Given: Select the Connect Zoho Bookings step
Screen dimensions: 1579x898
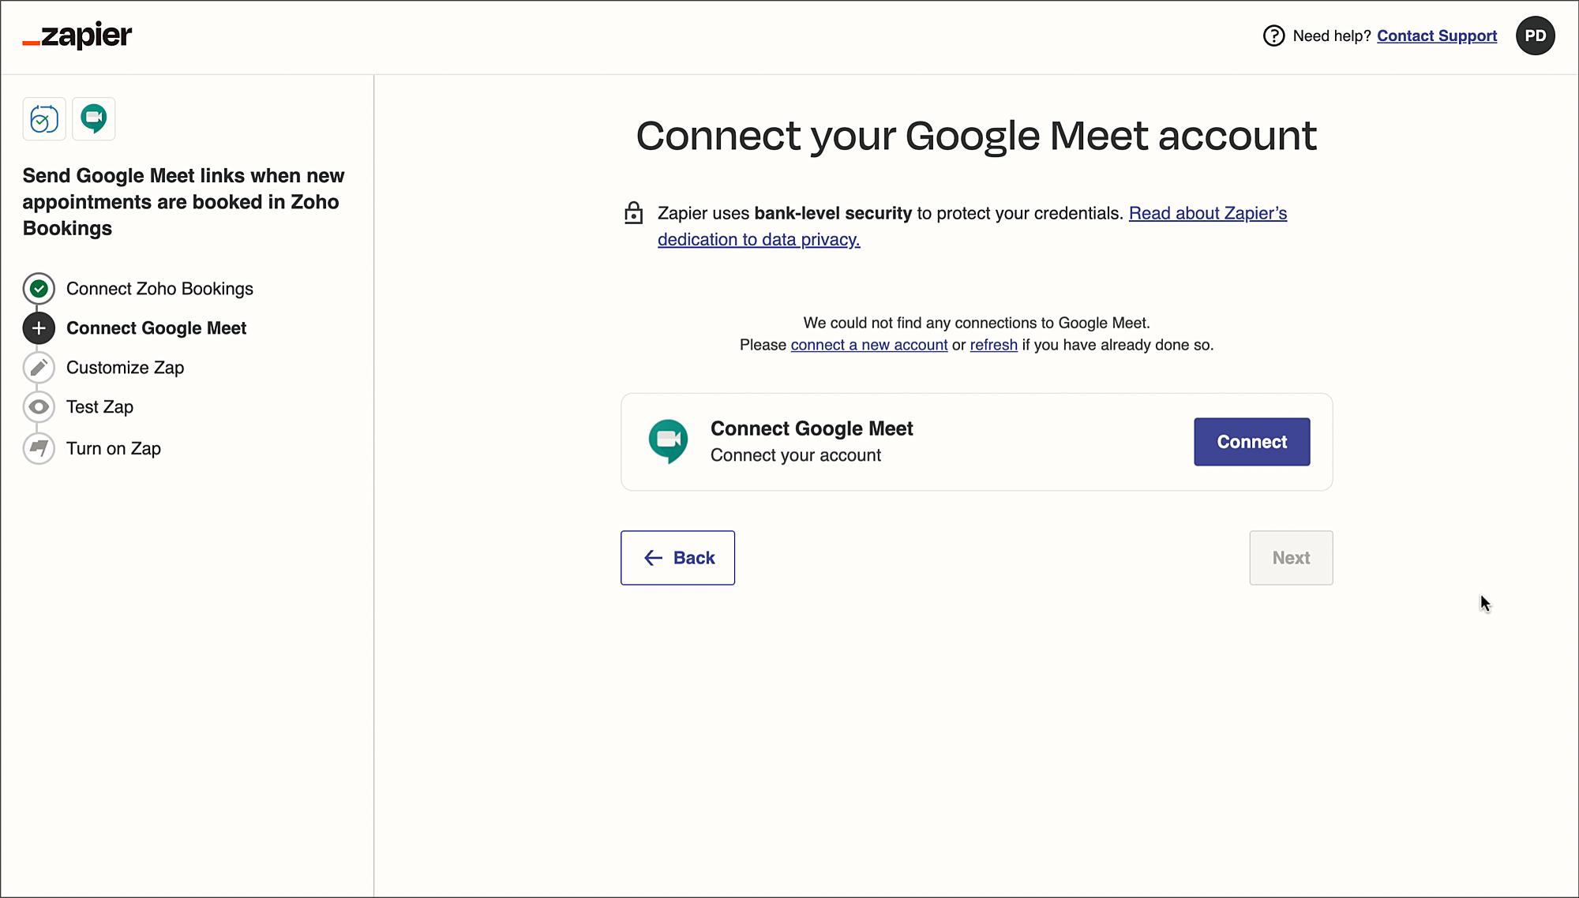Looking at the screenshot, I should tap(159, 289).
